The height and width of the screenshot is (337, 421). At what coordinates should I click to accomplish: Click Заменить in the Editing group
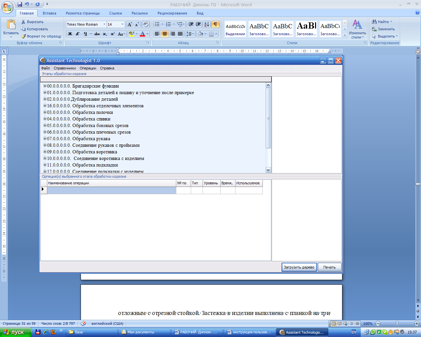(383, 29)
